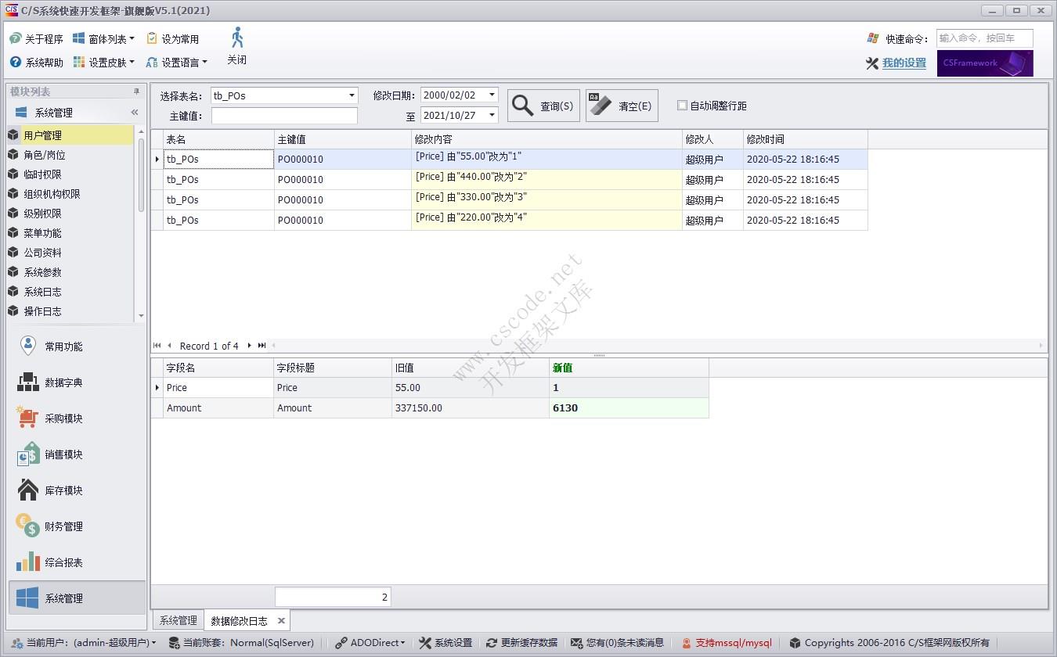The height and width of the screenshot is (657, 1057).
Task: Open the Data dictionary (数据字典) icon
Action: click(28, 382)
